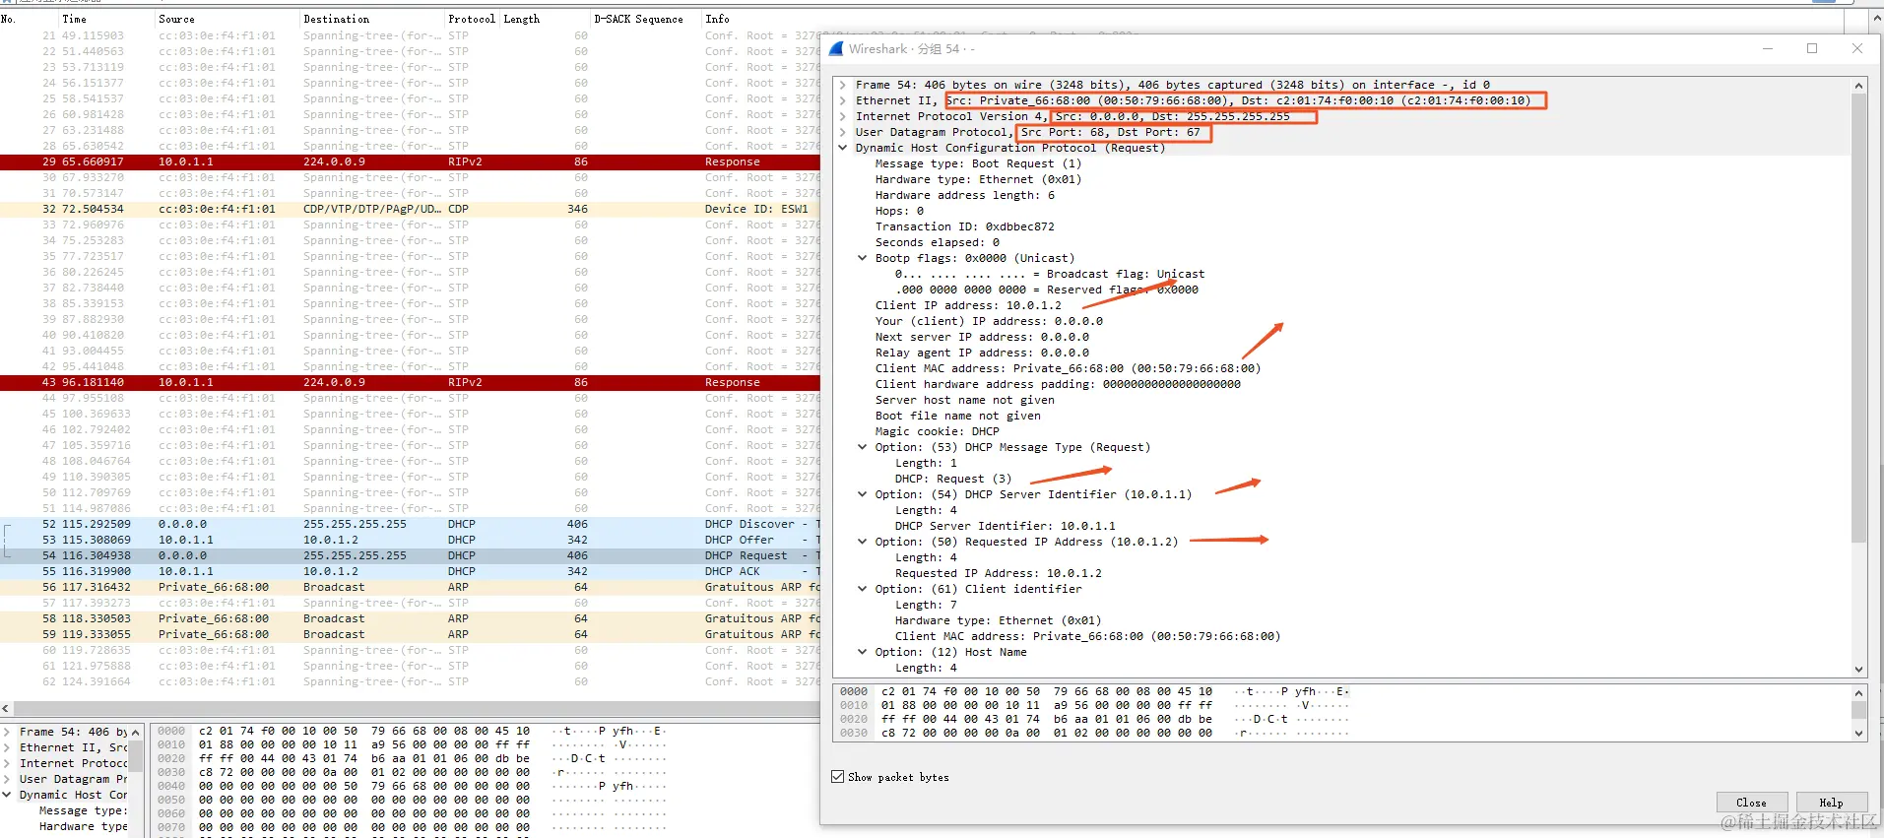This screenshot has height=838, width=1884.
Task: Select packet 59 Gratuitous ARP row
Action: (x=410, y=634)
